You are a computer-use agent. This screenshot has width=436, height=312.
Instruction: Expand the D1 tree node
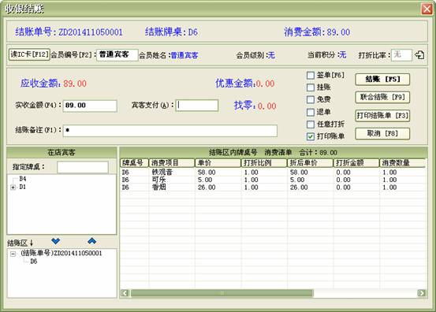point(13,188)
